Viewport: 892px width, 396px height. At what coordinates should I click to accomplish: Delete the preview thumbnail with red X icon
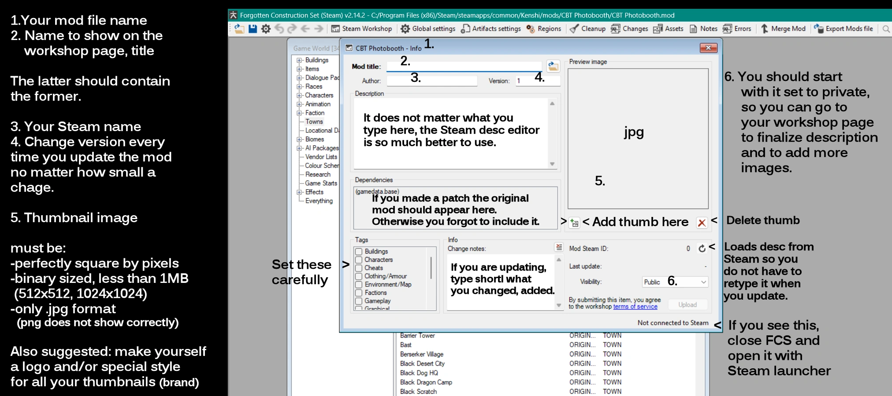702,223
